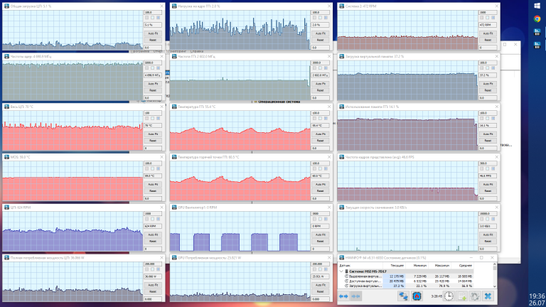Click minimum value field in Весь ЦП graph
The image size is (546, 307).
[153, 148]
